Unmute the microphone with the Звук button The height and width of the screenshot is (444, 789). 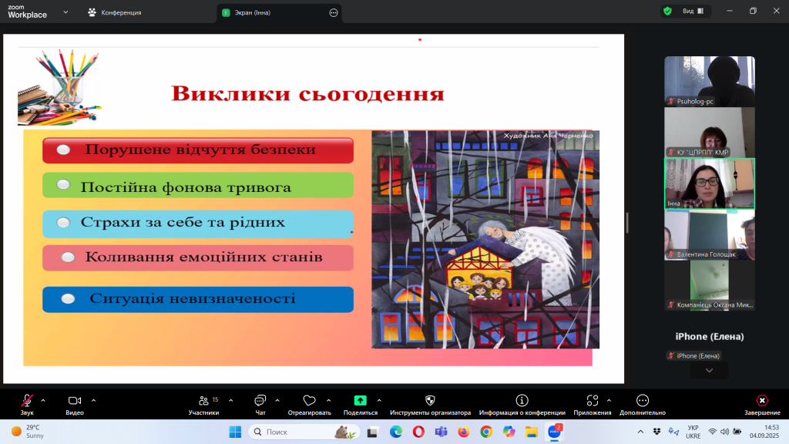tap(27, 404)
